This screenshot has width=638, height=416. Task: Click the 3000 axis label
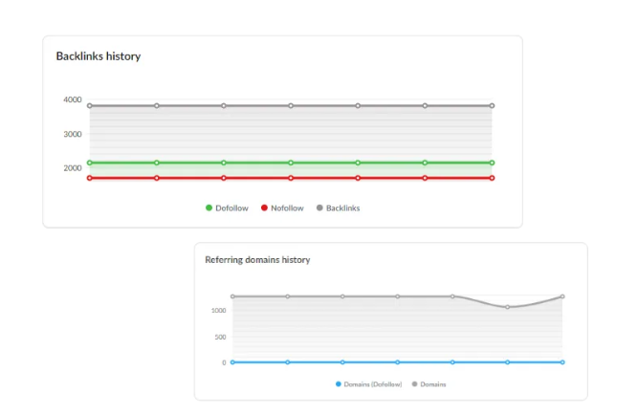pyautogui.click(x=73, y=134)
